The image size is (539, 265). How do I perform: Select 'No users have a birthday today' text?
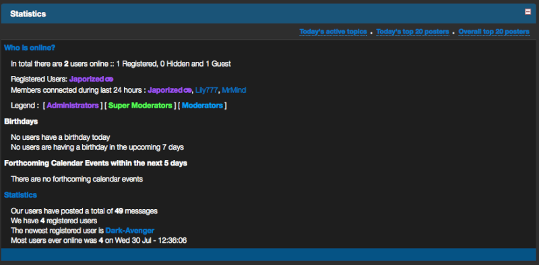(x=61, y=137)
